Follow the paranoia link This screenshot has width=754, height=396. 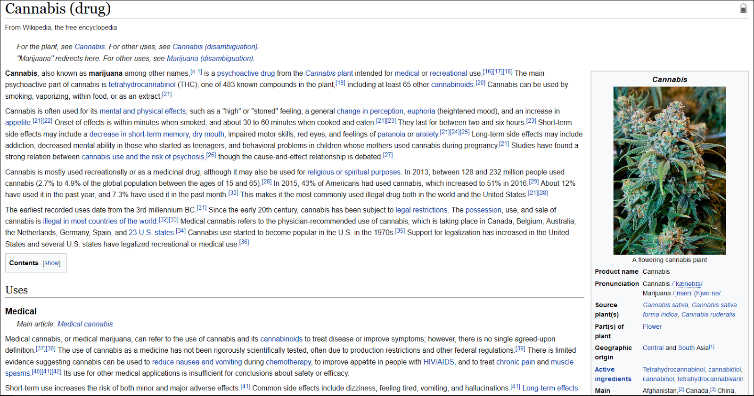pos(391,135)
